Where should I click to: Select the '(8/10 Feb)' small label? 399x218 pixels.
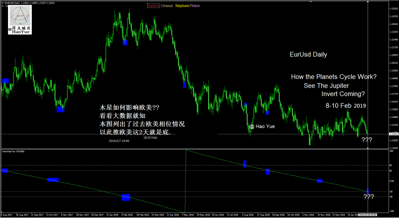pyautogui.click(x=151, y=138)
